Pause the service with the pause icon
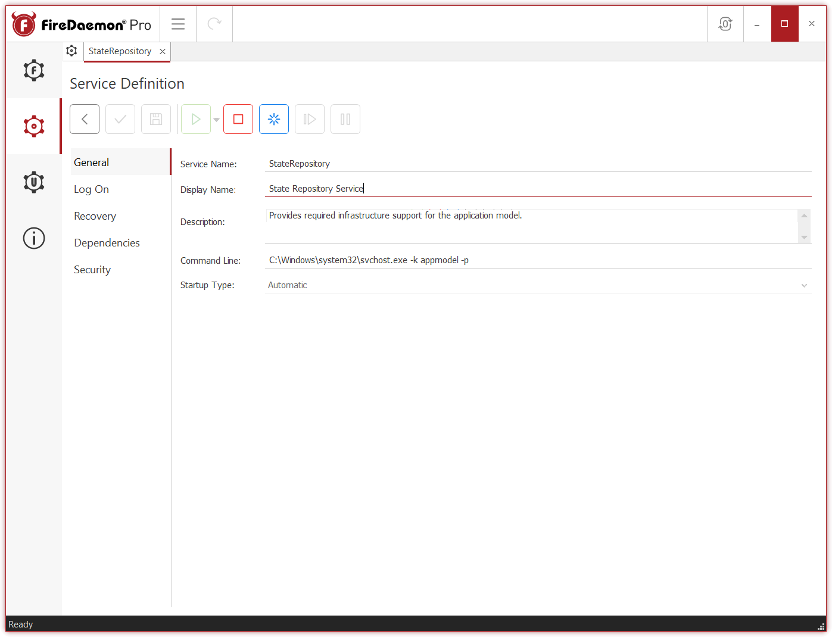 pos(345,118)
